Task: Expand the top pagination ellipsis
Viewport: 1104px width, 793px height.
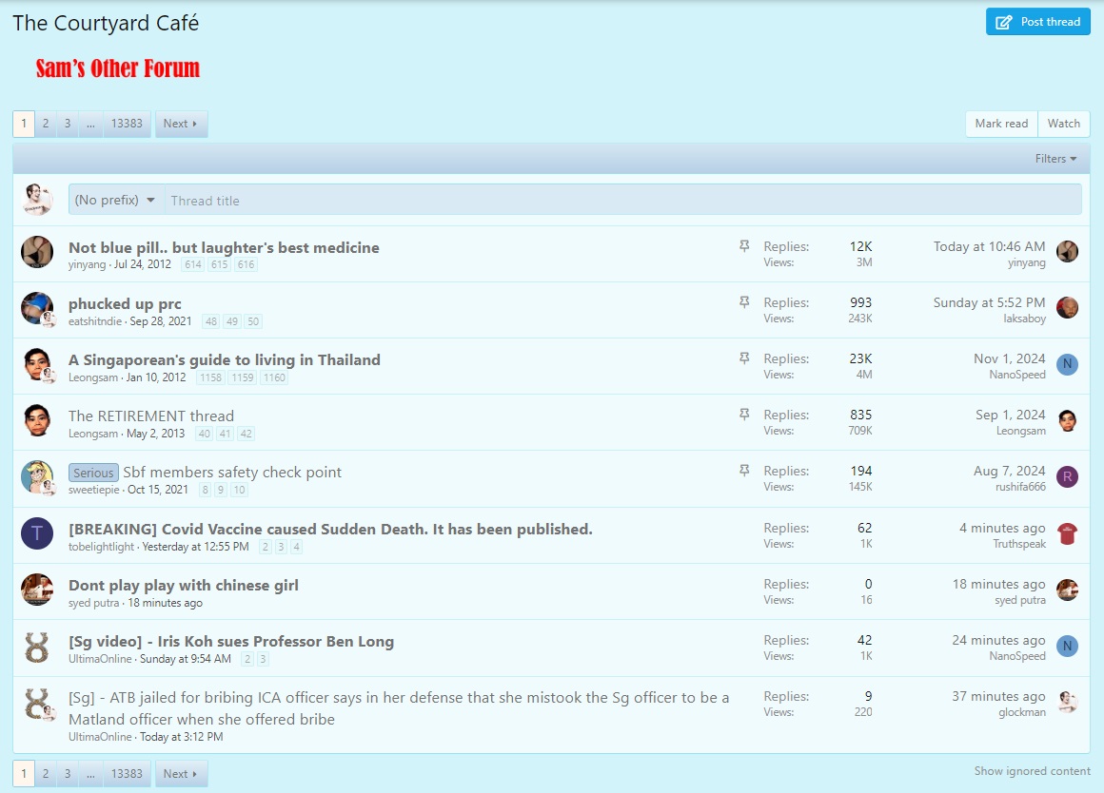Action: pos(90,124)
